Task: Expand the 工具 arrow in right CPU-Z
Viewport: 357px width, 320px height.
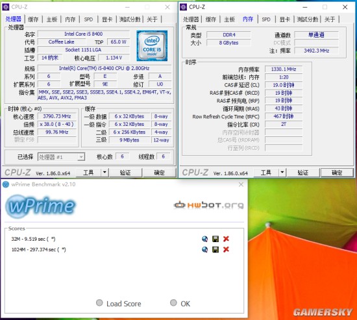Action: (282, 173)
